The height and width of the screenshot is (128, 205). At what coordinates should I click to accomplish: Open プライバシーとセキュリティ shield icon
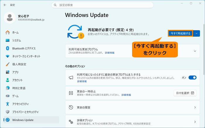click(8, 112)
